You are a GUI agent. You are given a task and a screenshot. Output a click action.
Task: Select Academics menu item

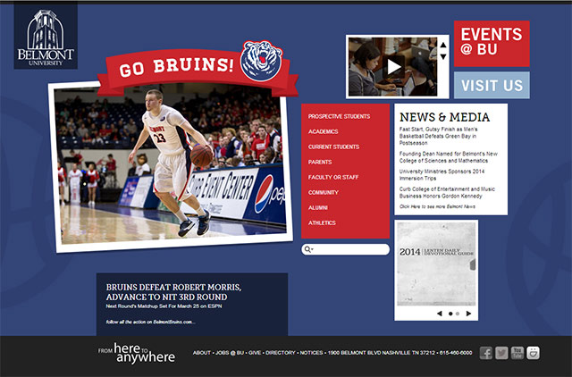point(323,131)
